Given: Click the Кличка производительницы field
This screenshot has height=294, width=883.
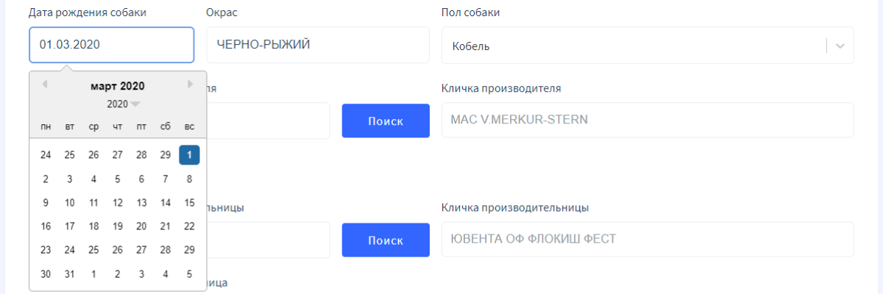Looking at the screenshot, I should (x=648, y=240).
